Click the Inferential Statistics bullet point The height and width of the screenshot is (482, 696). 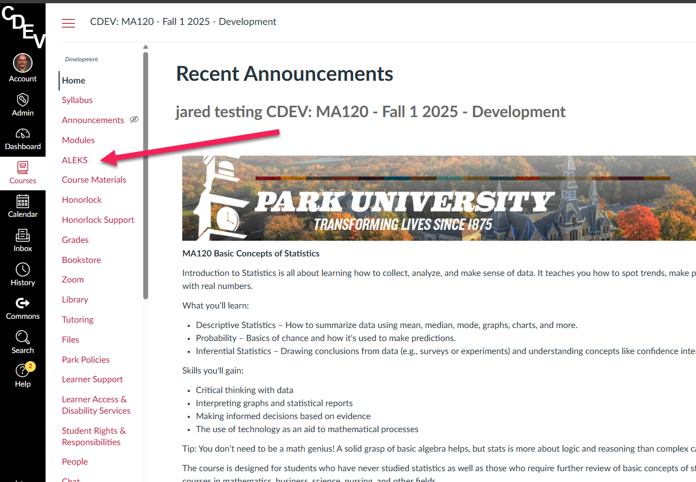[x=446, y=351]
